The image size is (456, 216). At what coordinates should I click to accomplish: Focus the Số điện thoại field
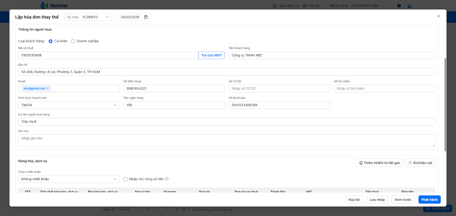click(174, 89)
